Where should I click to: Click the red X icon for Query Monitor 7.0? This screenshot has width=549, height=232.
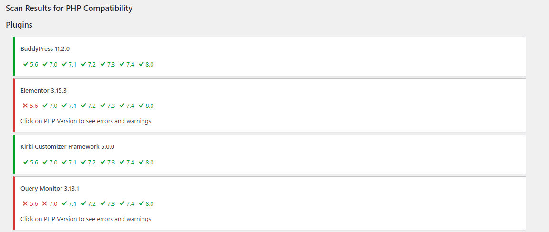[44, 204]
